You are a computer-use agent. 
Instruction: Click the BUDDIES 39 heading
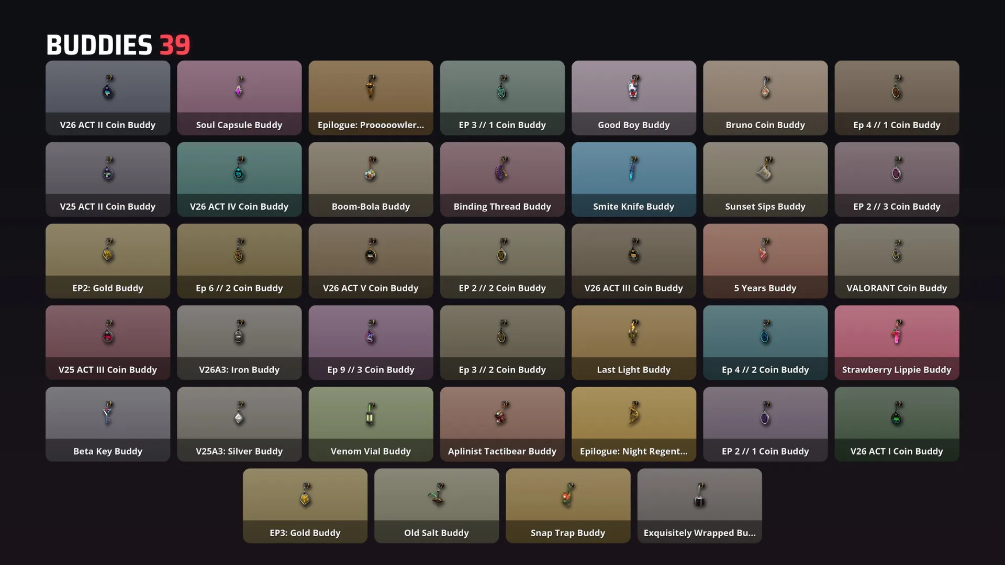[118, 45]
